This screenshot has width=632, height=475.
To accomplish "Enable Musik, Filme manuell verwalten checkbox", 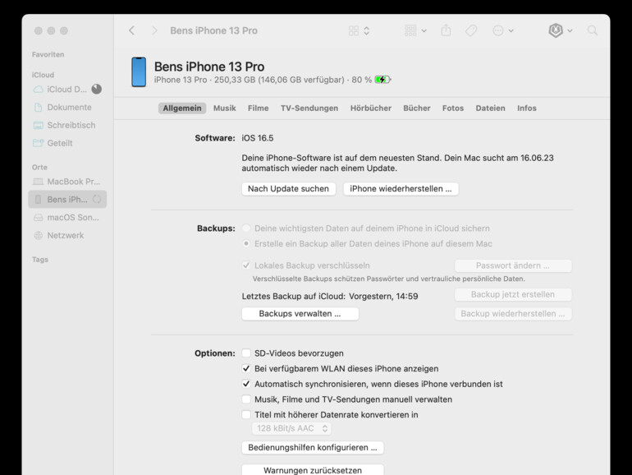I will (246, 399).
